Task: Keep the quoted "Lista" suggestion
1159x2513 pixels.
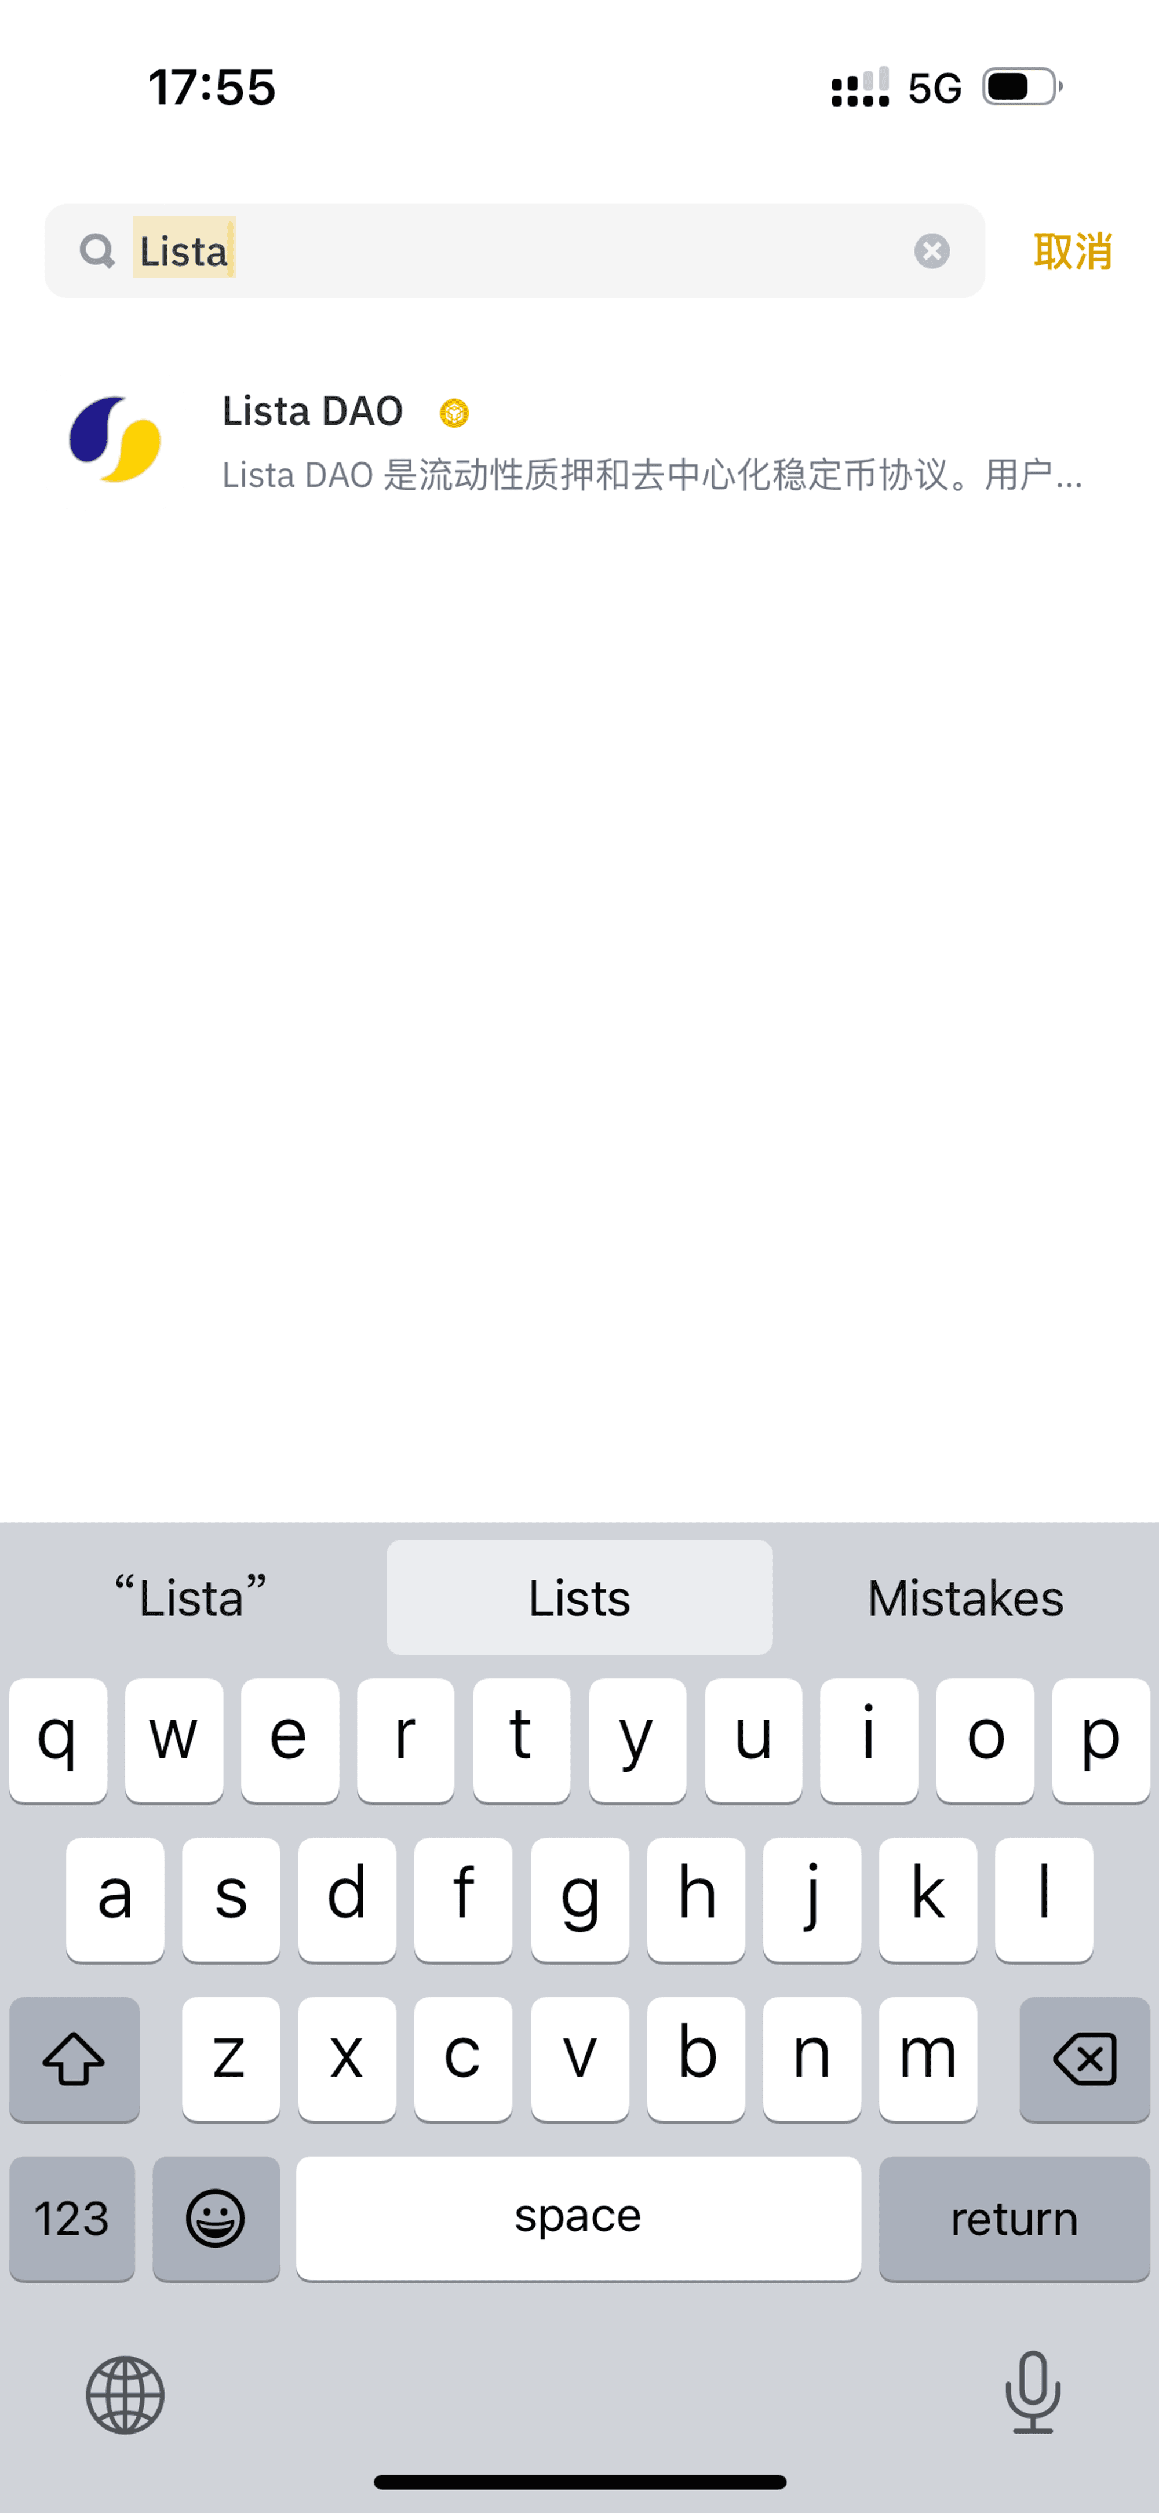Action: 191,1597
